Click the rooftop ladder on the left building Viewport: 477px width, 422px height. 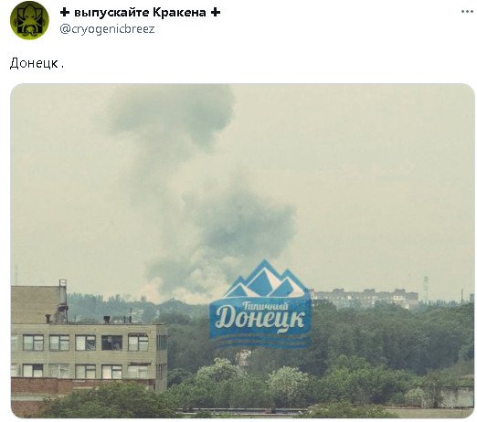point(63,300)
